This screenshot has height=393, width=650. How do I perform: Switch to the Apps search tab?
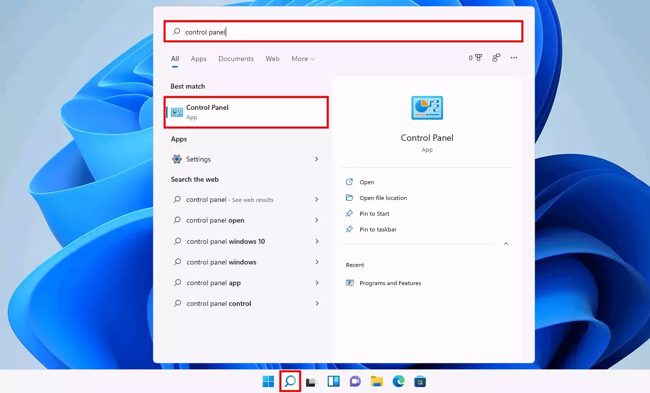199,59
